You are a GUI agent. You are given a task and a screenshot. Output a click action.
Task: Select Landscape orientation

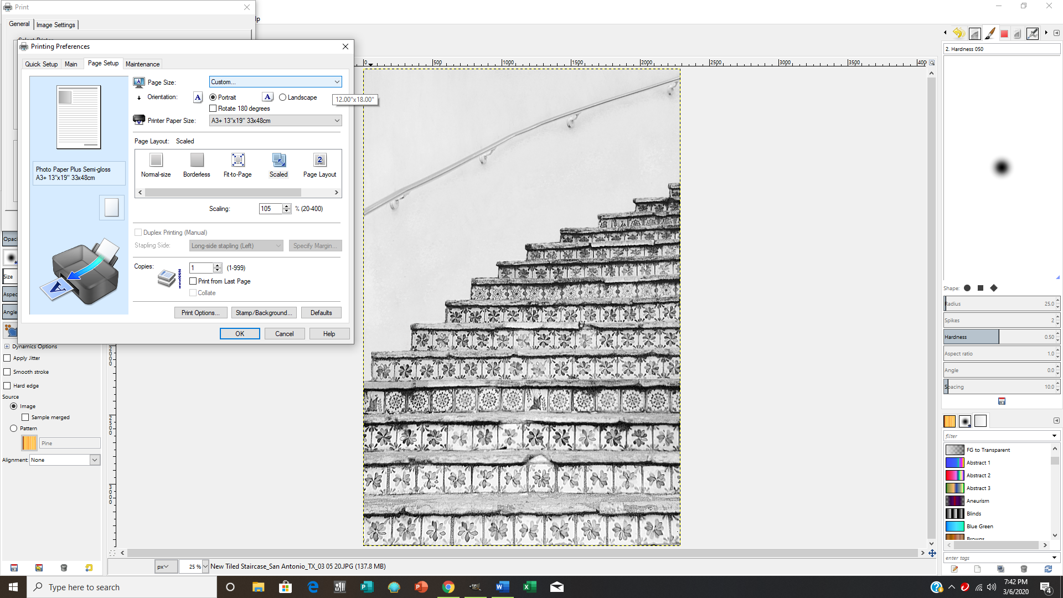(x=282, y=97)
